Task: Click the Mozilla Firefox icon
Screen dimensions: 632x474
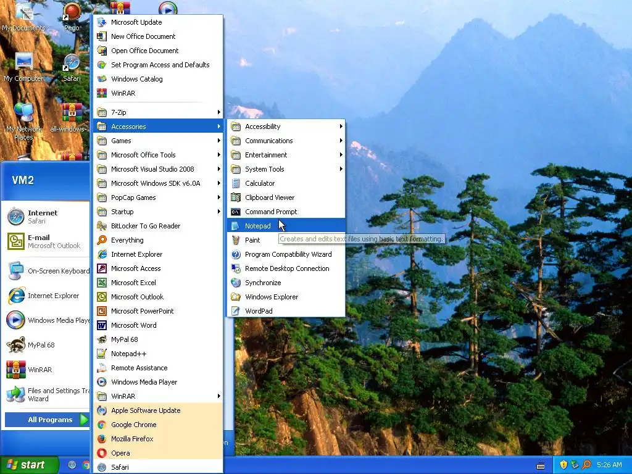Action: [102, 439]
